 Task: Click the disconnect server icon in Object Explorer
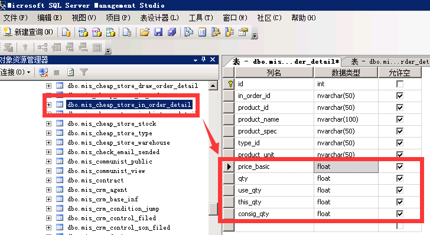pos(43,73)
